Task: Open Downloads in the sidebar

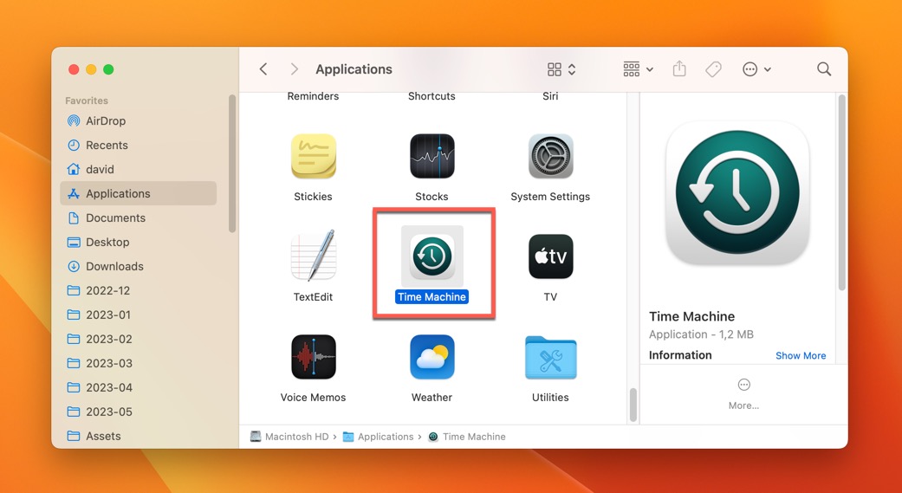Action: pyautogui.click(x=138, y=266)
